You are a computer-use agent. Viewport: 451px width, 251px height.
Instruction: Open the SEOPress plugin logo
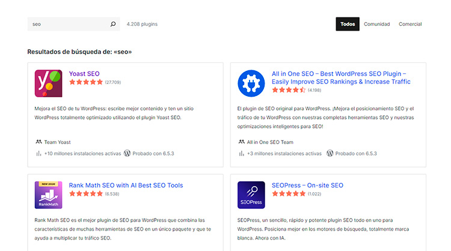(251, 195)
